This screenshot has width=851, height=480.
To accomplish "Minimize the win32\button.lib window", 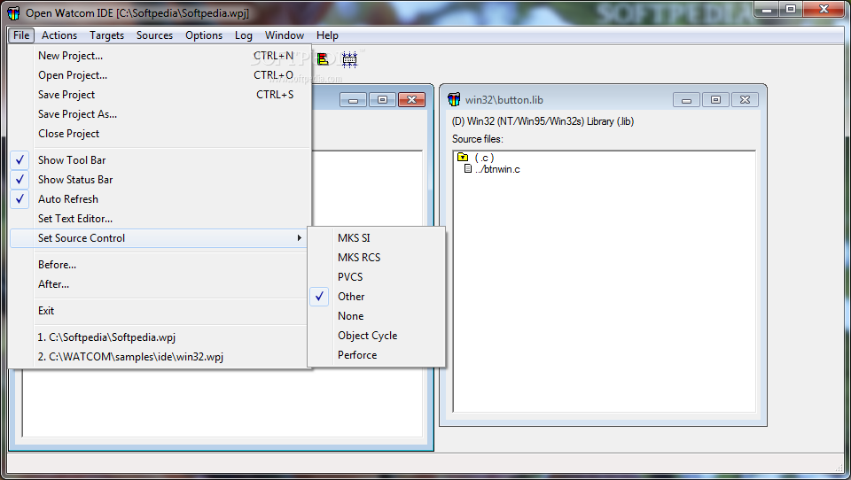I will [686, 100].
